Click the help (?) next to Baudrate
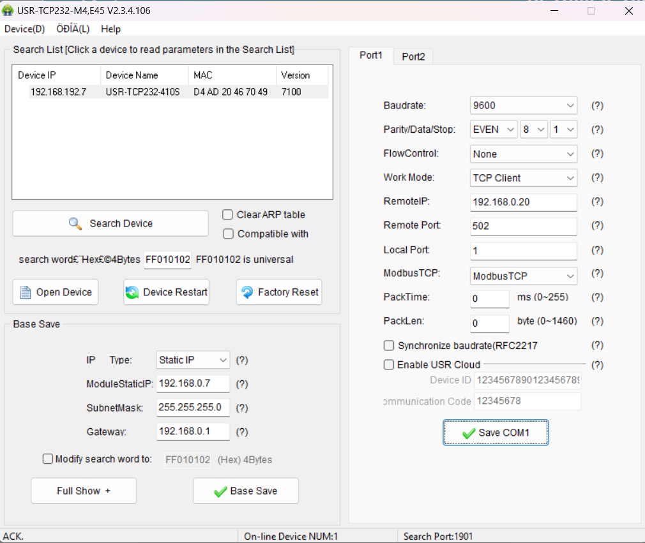Image resolution: width=645 pixels, height=543 pixels. 596,106
